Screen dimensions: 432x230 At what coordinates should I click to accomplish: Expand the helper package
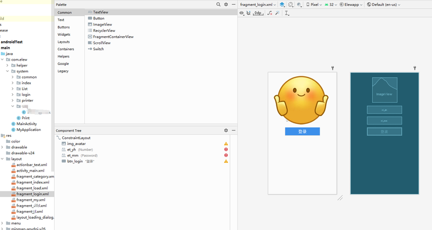(x=8, y=65)
